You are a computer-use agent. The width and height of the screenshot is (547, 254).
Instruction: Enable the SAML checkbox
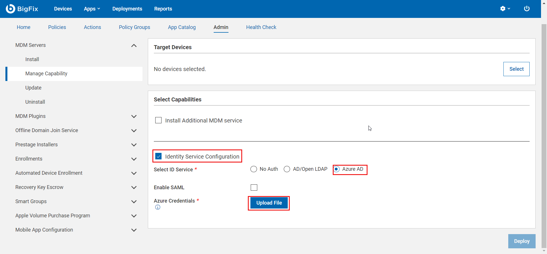[254, 188]
